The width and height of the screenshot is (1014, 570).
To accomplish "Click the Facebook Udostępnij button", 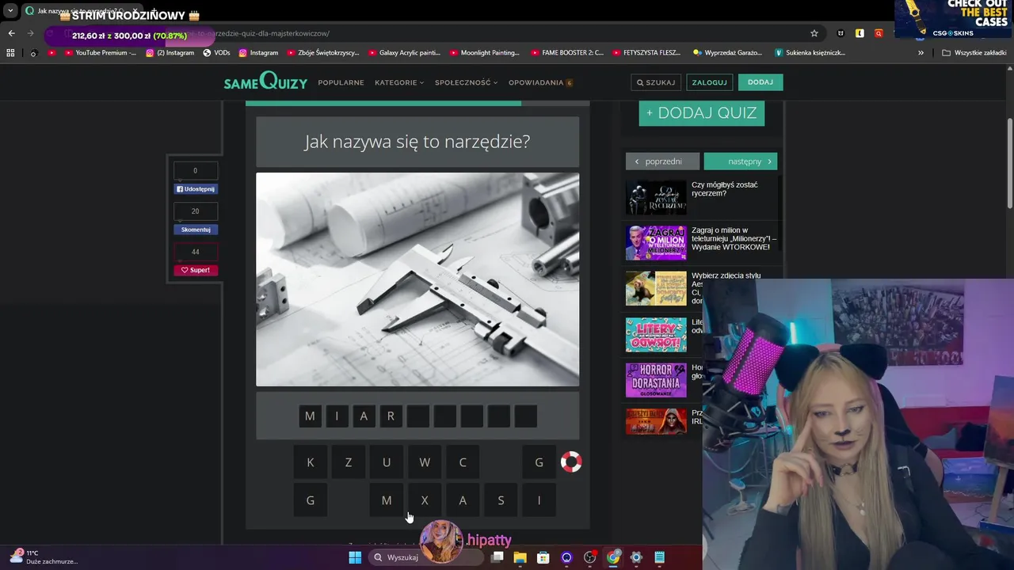I will (x=196, y=189).
